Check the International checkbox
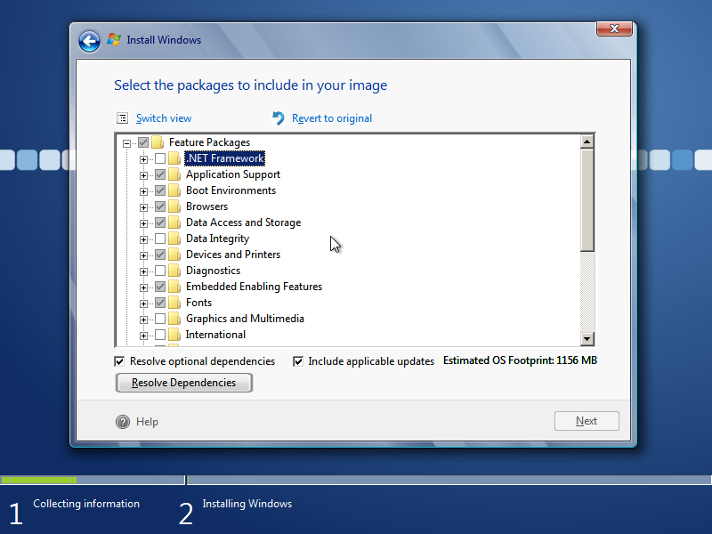712x534 pixels. (160, 335)
